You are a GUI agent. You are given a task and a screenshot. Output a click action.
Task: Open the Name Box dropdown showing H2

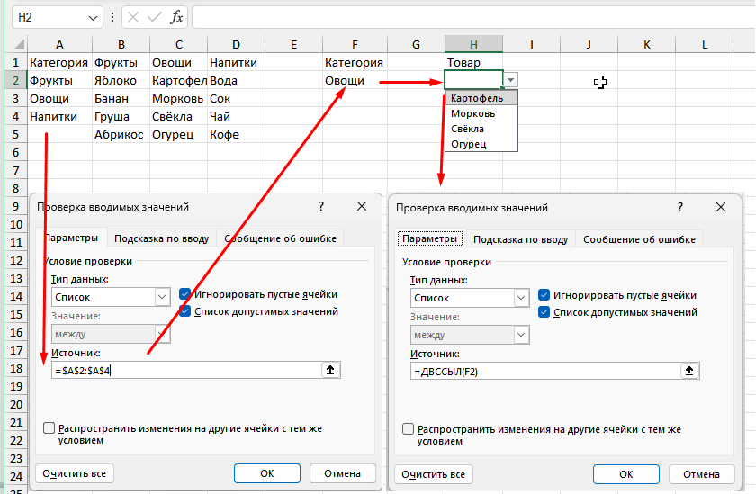pyautogui.click(x=94, y=17)
